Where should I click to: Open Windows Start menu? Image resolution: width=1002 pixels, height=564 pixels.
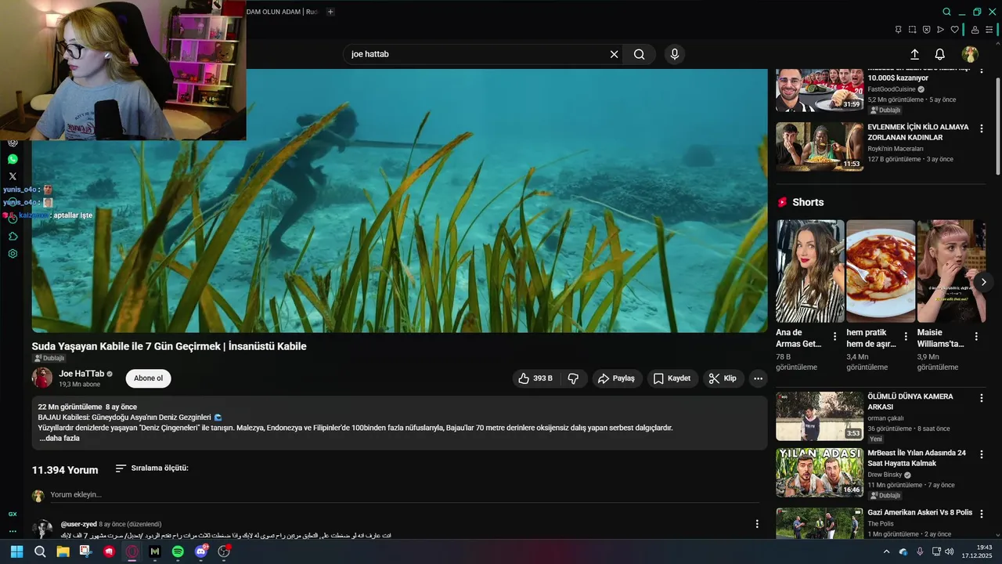pyautogui.click(x=16, y=551)
